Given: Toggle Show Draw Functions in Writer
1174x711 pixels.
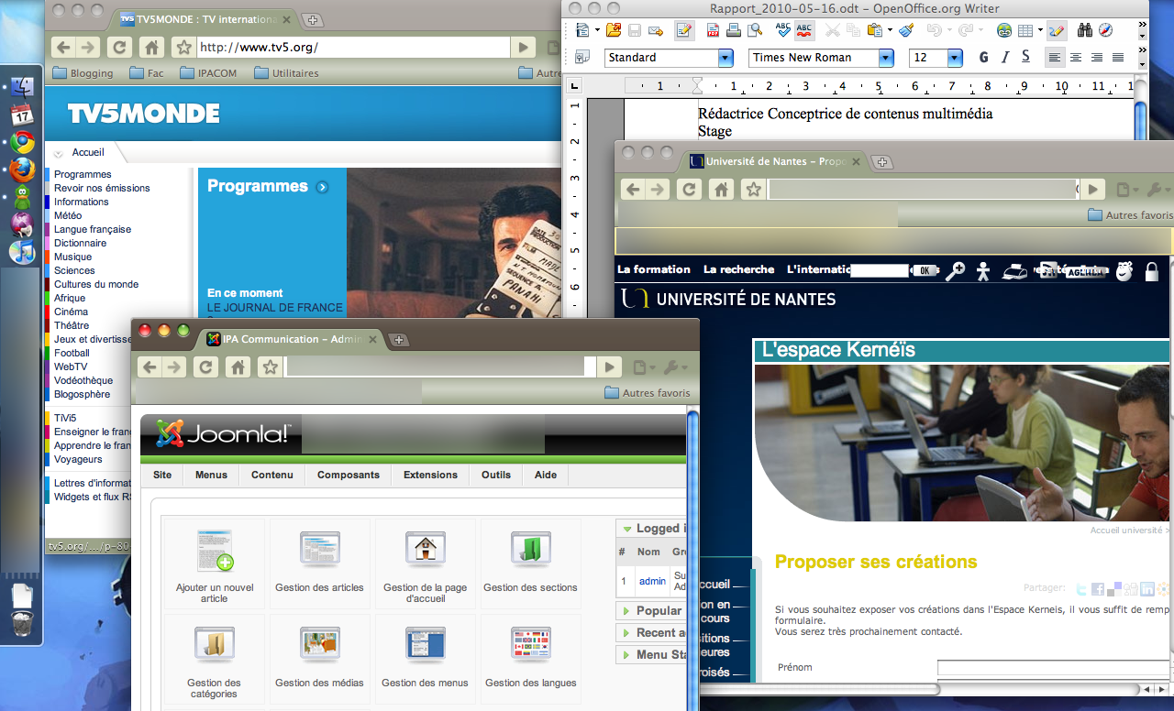Looking at the screenshot, I should coord(1055,30).
